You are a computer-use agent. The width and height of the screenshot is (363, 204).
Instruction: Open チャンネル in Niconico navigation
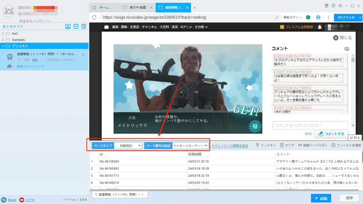[x=149, y=27]
